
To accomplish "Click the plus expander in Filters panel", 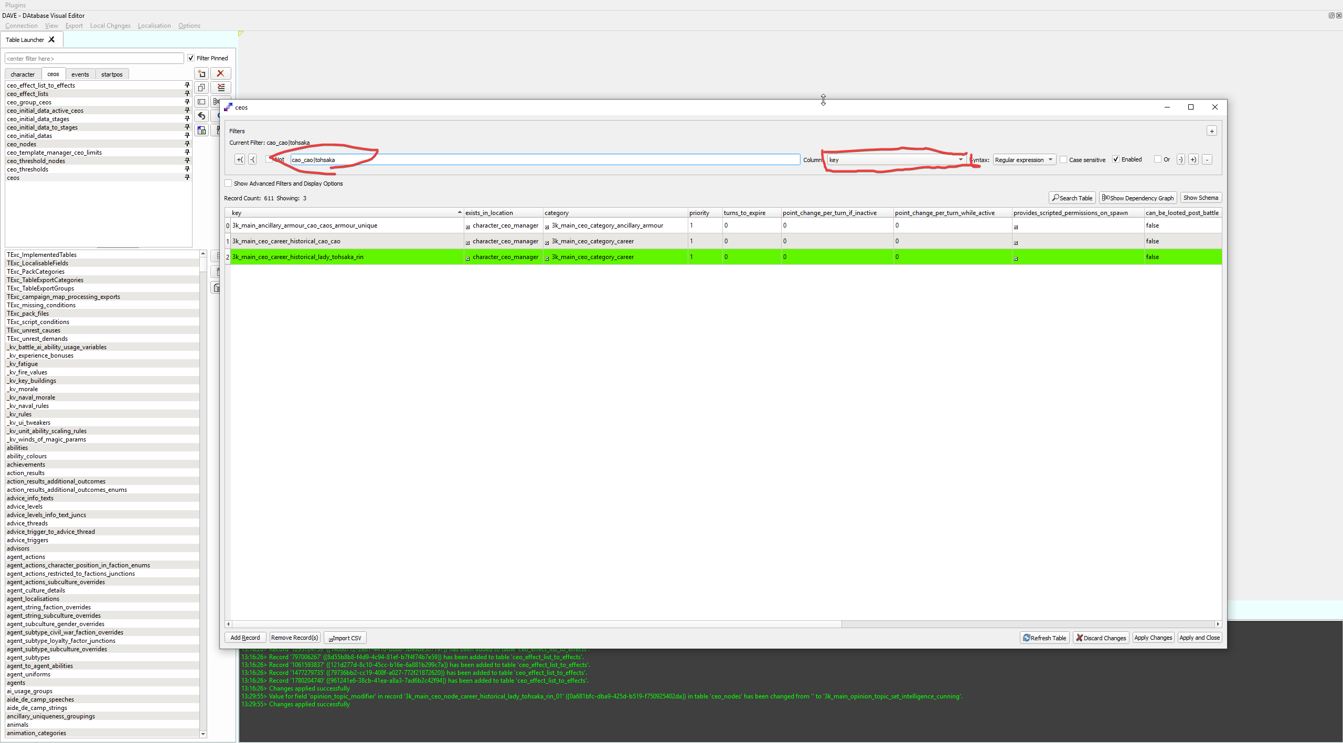I will (x=1211, y=131).
